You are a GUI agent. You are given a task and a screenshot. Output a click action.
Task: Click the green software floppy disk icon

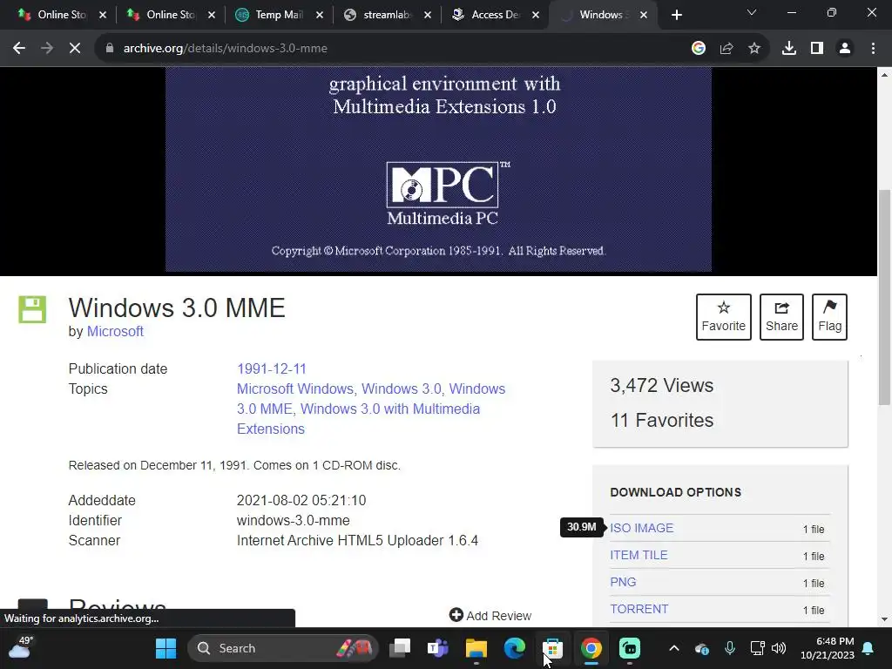pyautogui.click(x=32, y=309)
